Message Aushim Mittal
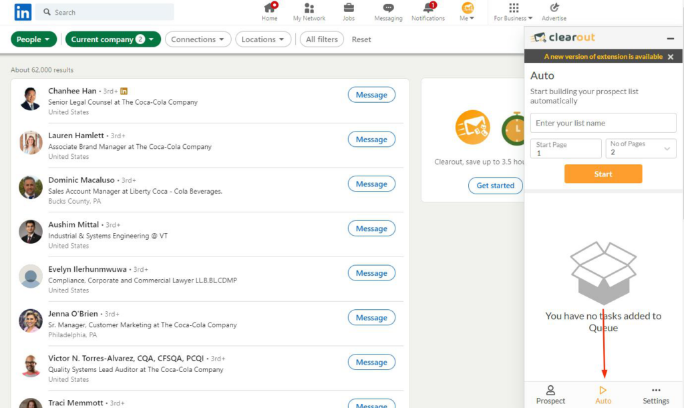The height and width of the screenshot is (408, 684). click(x=371, y=228)
